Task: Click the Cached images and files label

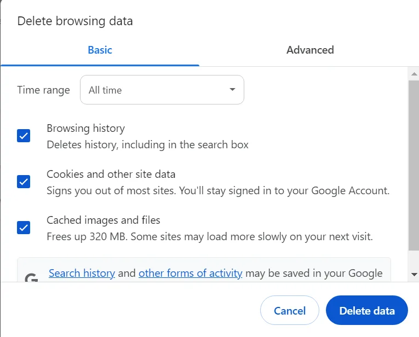Action: tap(104, 220)
